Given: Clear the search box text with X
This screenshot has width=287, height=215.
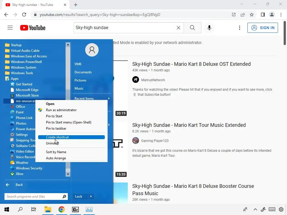Looking at the screenshot, I should (x=179, y=28).
